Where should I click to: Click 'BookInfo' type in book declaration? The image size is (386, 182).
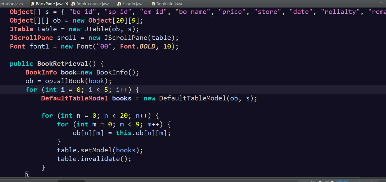point(41,72)
